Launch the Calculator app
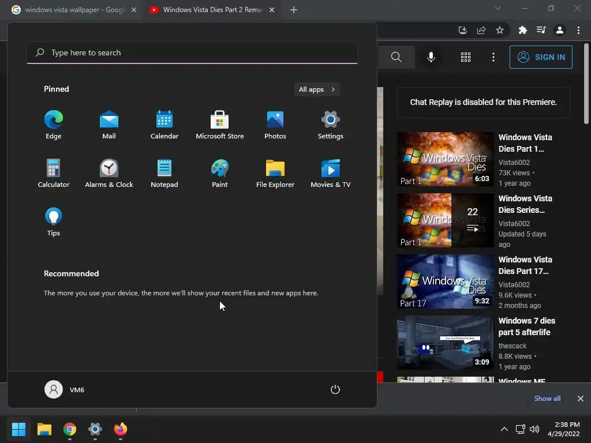591x443 pixels. [x=54, y=173]
